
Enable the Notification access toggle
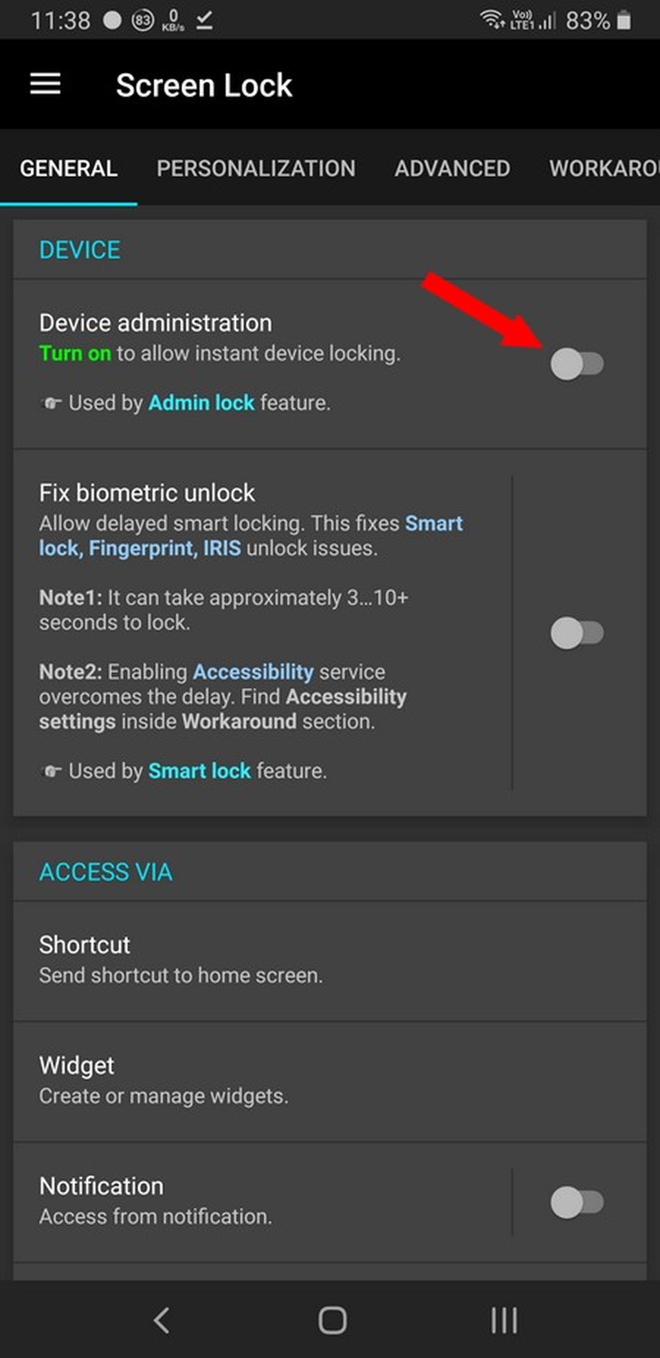(577, 1202)
